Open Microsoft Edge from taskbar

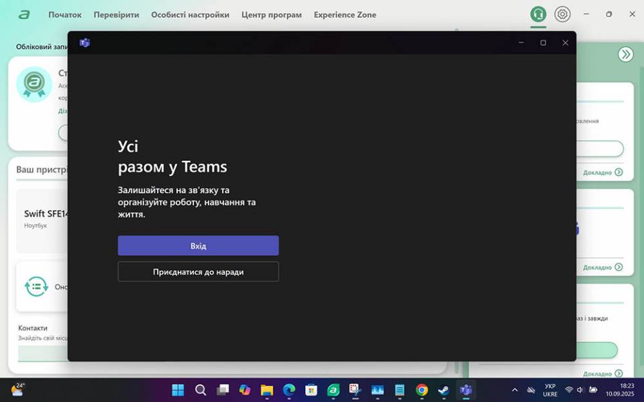coord(289,390)
